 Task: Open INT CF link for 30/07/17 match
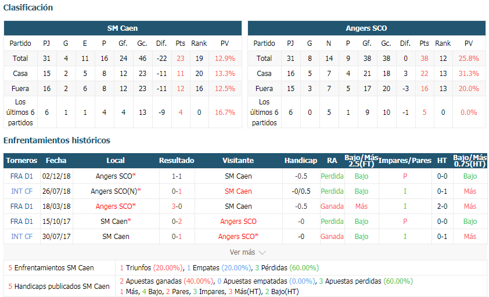(x=21, y=236)
